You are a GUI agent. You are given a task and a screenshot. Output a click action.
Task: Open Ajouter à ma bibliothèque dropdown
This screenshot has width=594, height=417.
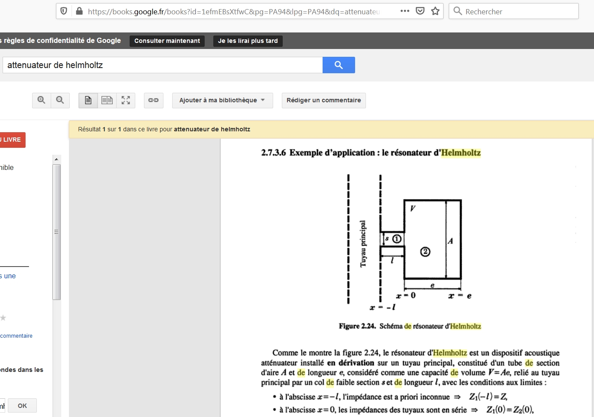click(x=222, y=100)
